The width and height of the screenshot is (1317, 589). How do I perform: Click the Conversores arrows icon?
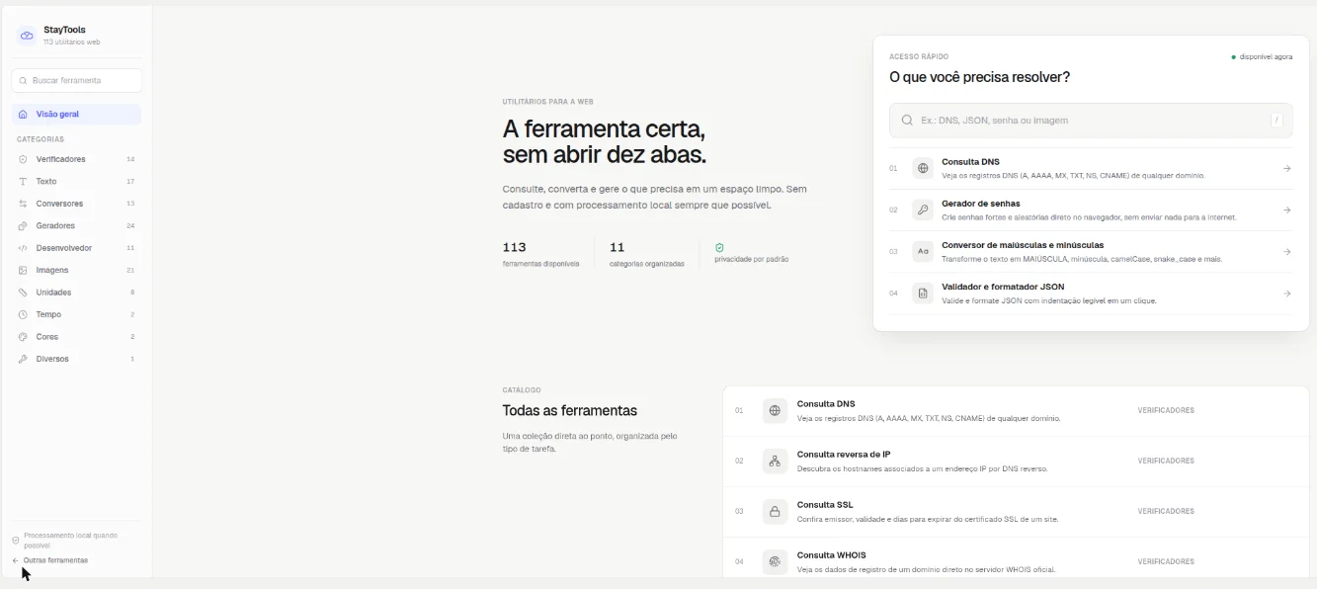point(23,204)
